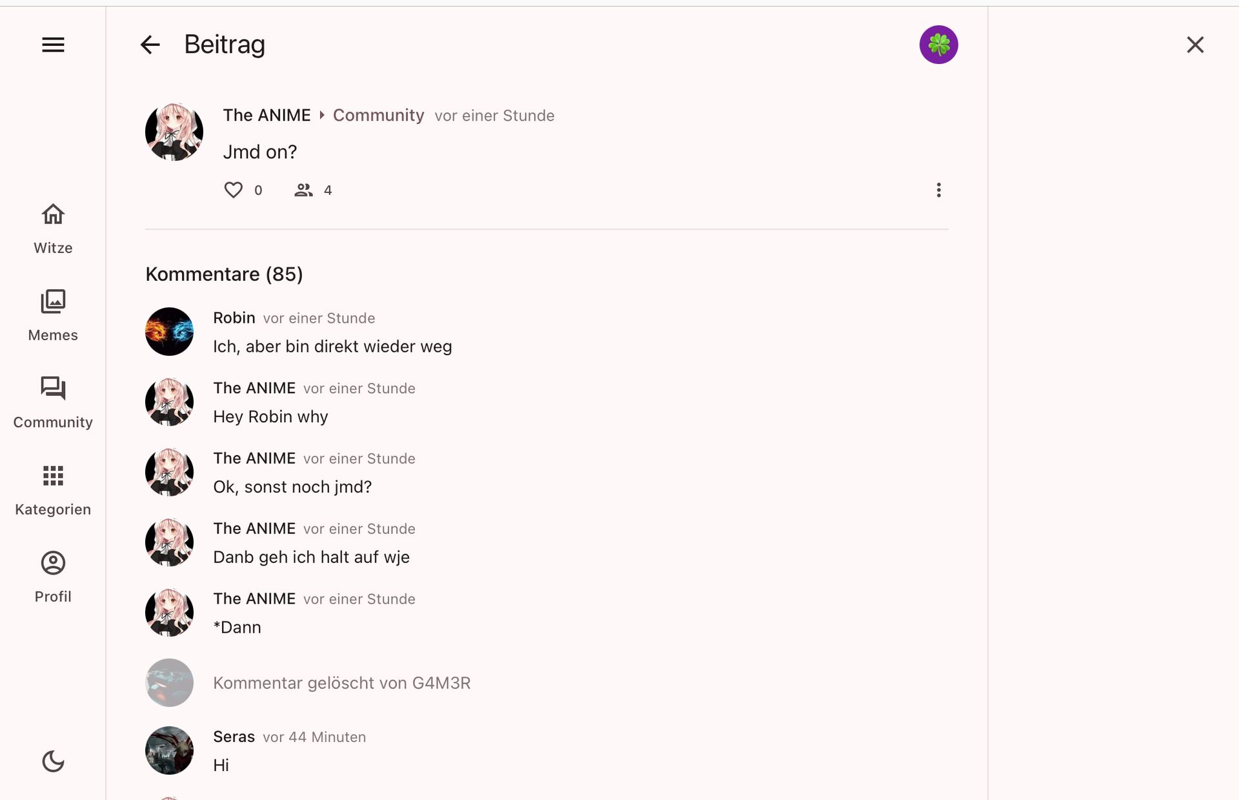Viewport: 1239px width, 800px height.
Task: Open Robin's username link
Action: click(234, 318)
